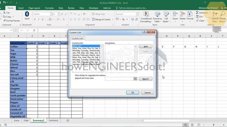Click Insert Function fx icon
227x127 pixels.
click(34, 30)
